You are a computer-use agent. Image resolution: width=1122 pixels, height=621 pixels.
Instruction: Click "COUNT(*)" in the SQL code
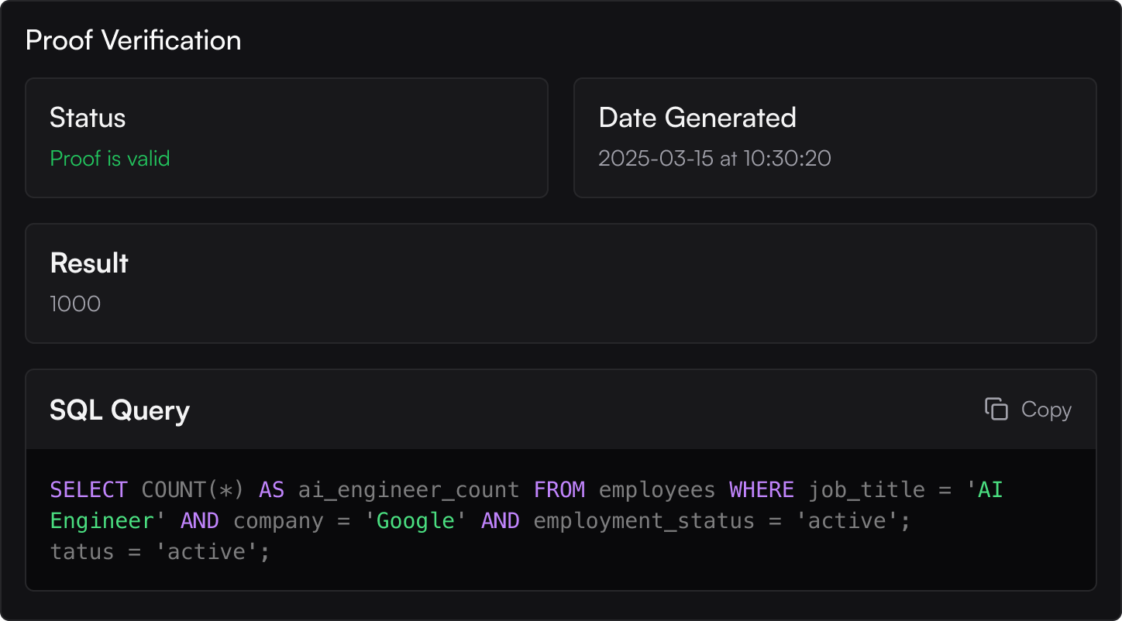(193, 490)
